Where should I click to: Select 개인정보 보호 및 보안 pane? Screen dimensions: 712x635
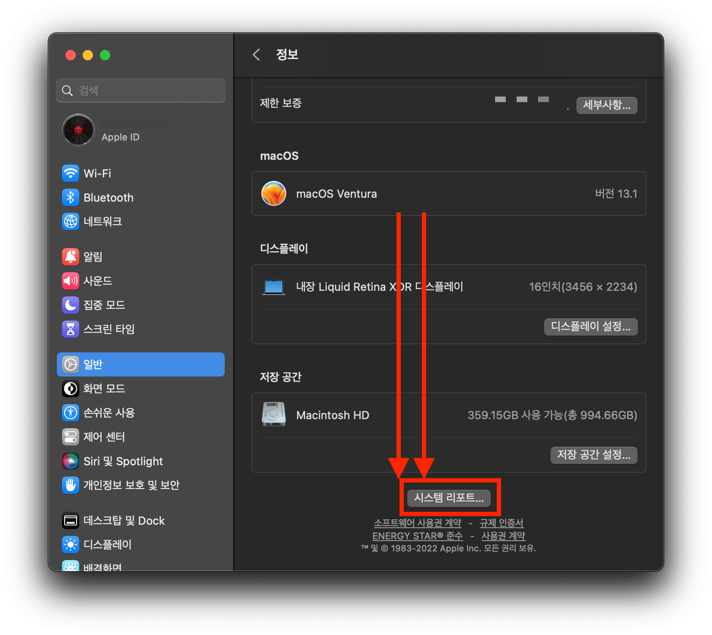(141, 485)
